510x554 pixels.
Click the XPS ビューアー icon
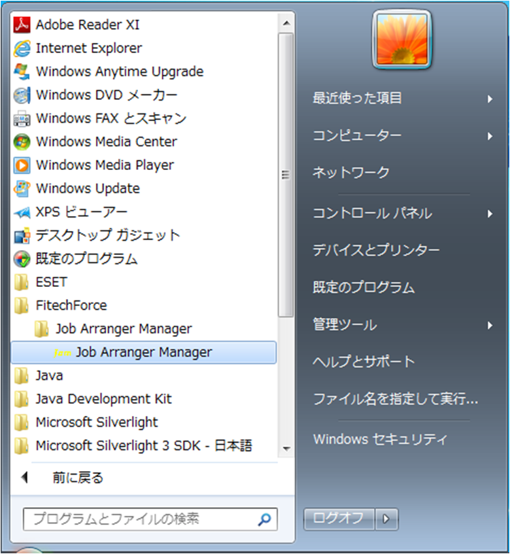[22, 212]
